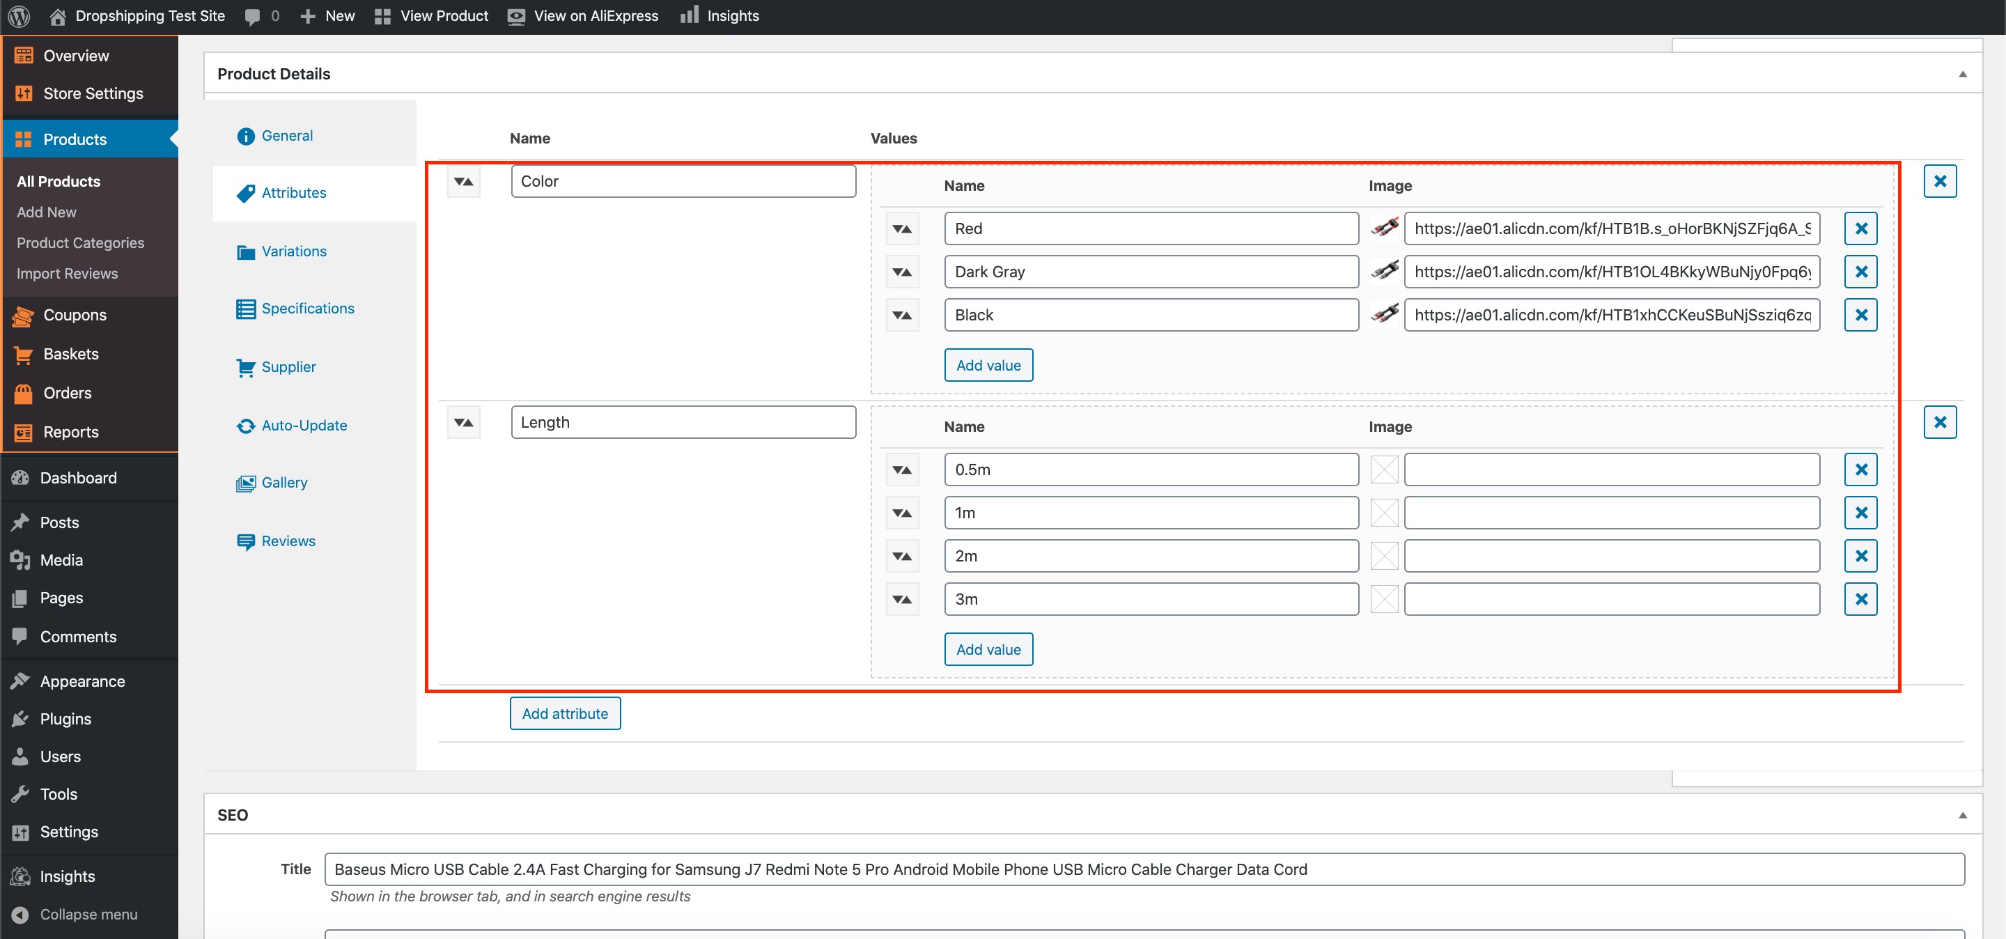Screen dimensions: 2006x939
Task: Click the SEO Title input field
Action: click(1143, 869)
